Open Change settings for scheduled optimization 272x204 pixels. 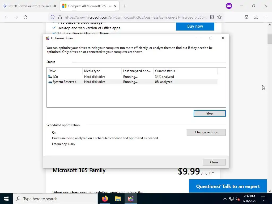tap(206, 132)
